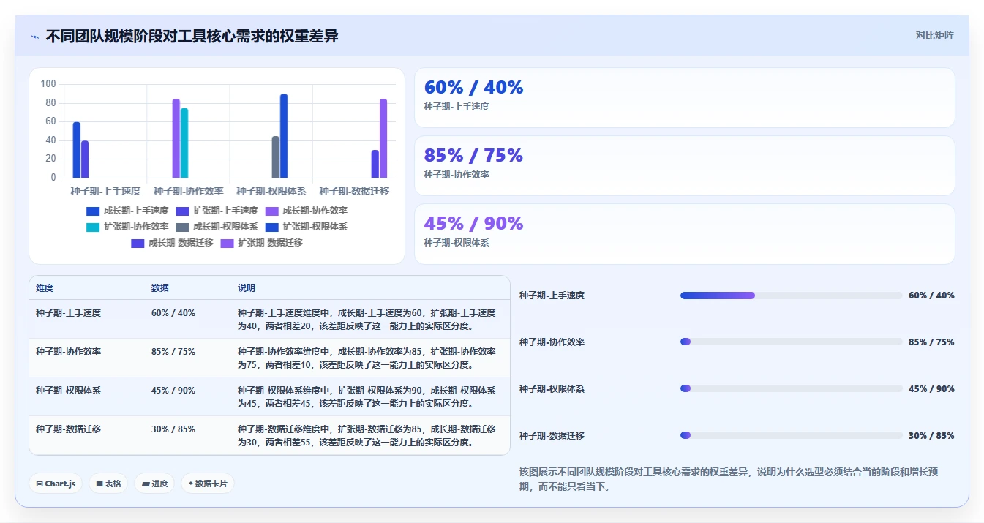Click the purple bar under 种子期-协作效率

(176, 138)
